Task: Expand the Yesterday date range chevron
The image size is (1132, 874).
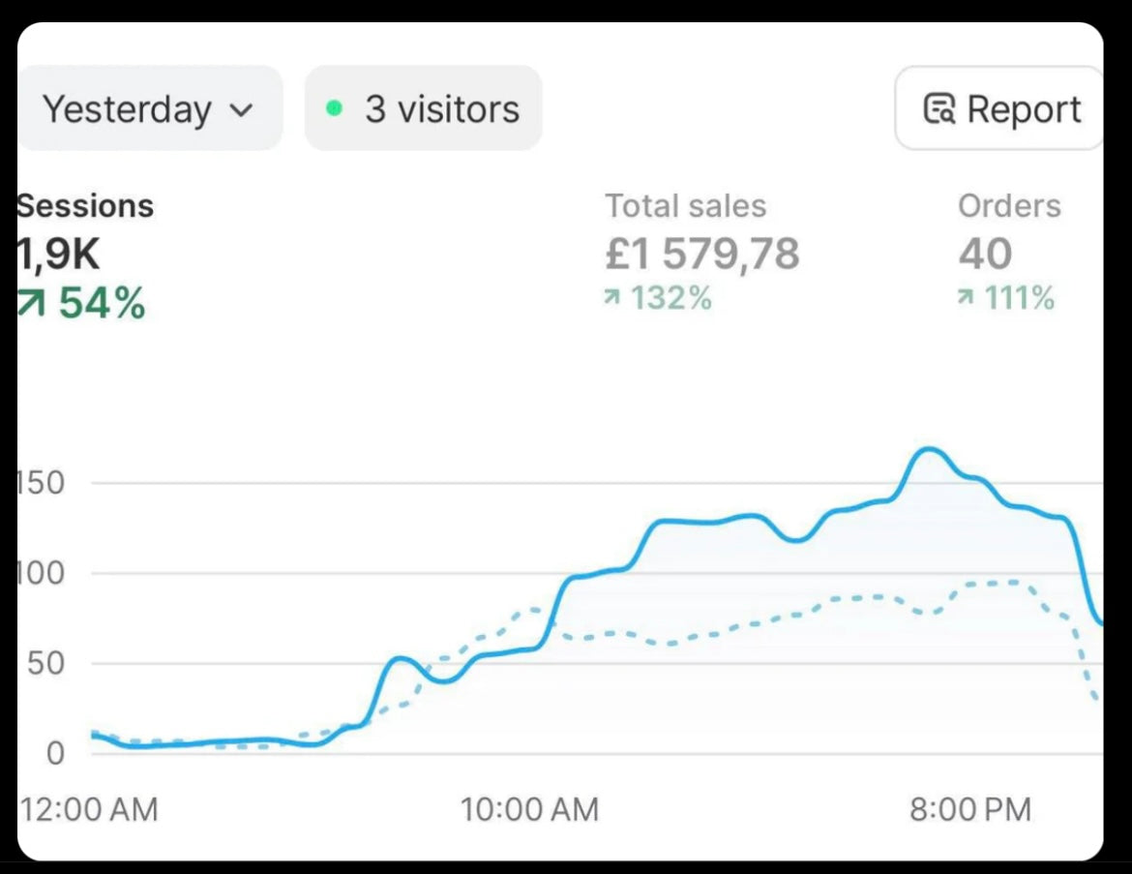Action: (242, 110)
